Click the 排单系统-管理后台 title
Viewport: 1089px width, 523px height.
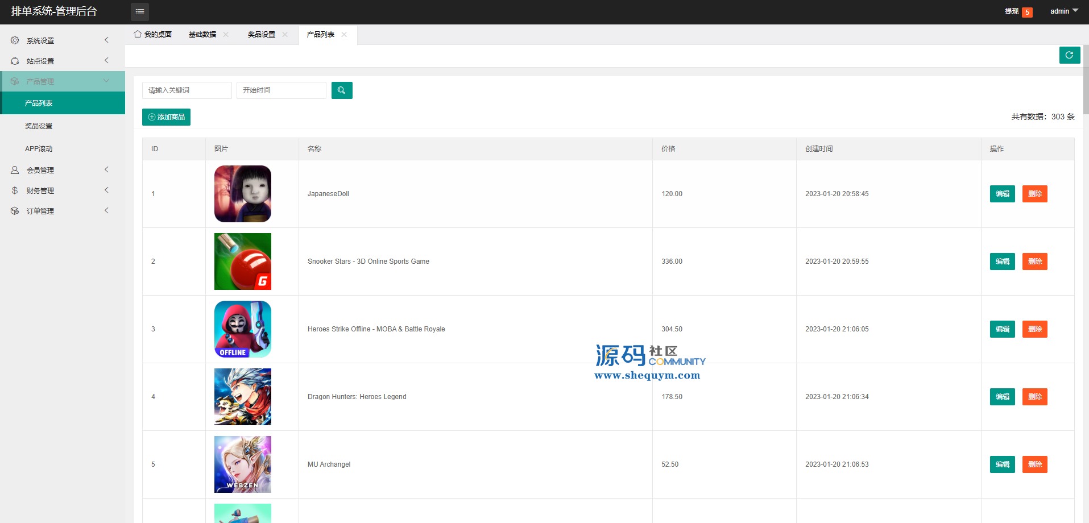pyautogui.click(x=54, y=11)
